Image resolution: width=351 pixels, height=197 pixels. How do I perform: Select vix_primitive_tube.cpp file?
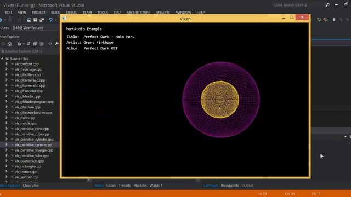pos(32,155)
